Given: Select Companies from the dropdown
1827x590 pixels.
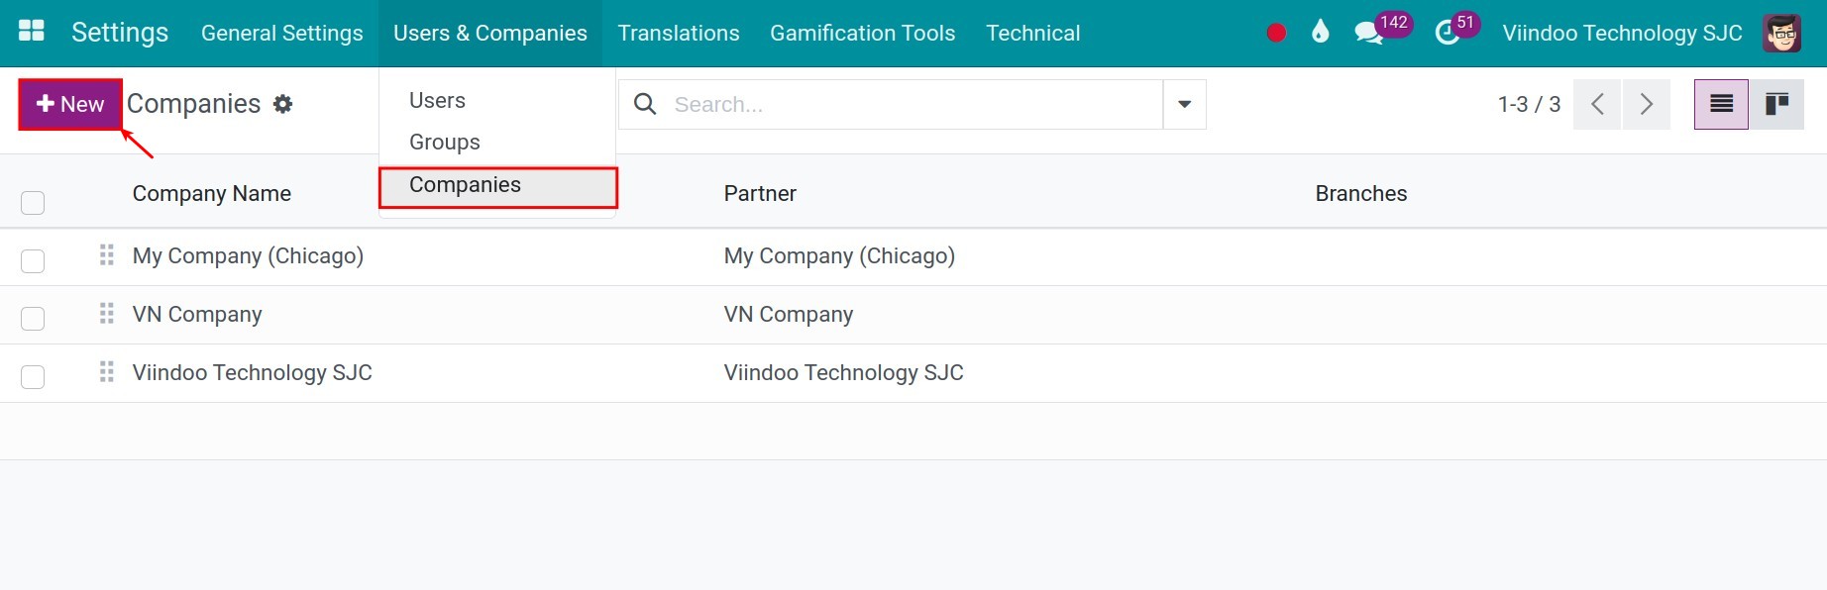Looking at the screenshot, I should pyautogui.click(x=497, y=185).
